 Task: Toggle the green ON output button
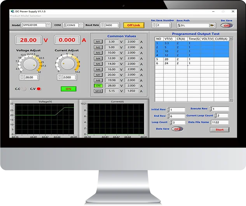point(68,89)
